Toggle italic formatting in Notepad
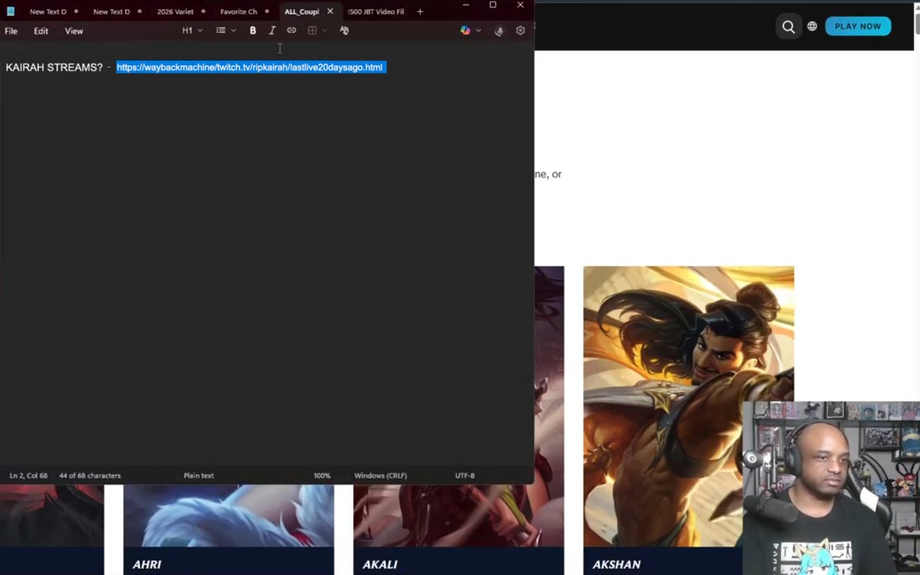Image resolution: width=920 pixels, height=575 pixels. 272,31
